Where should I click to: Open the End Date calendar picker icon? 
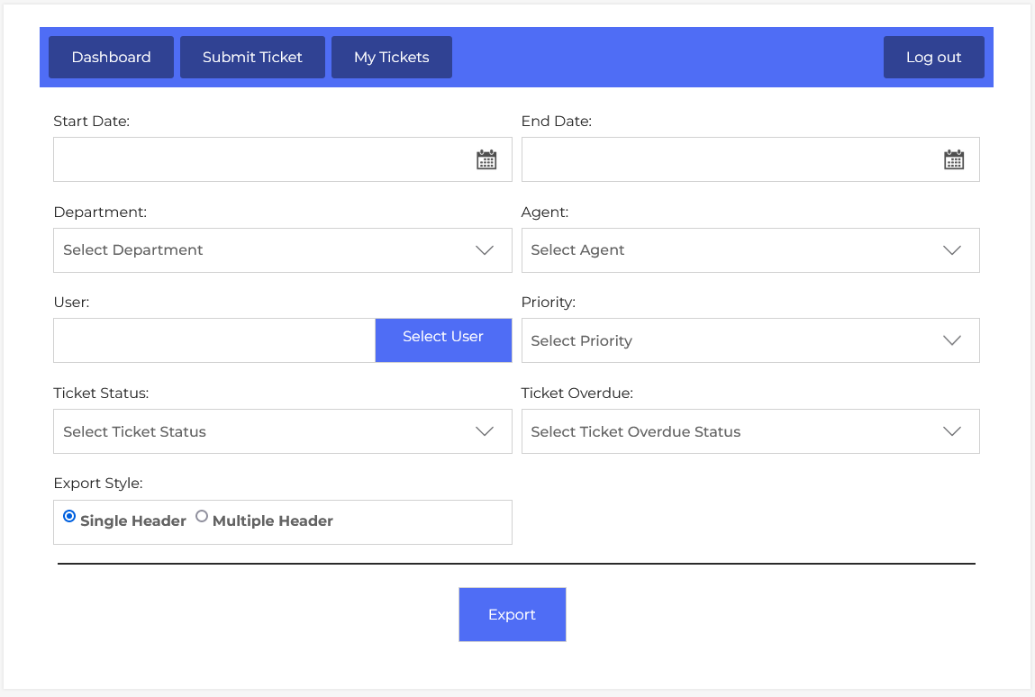[954, 160]
